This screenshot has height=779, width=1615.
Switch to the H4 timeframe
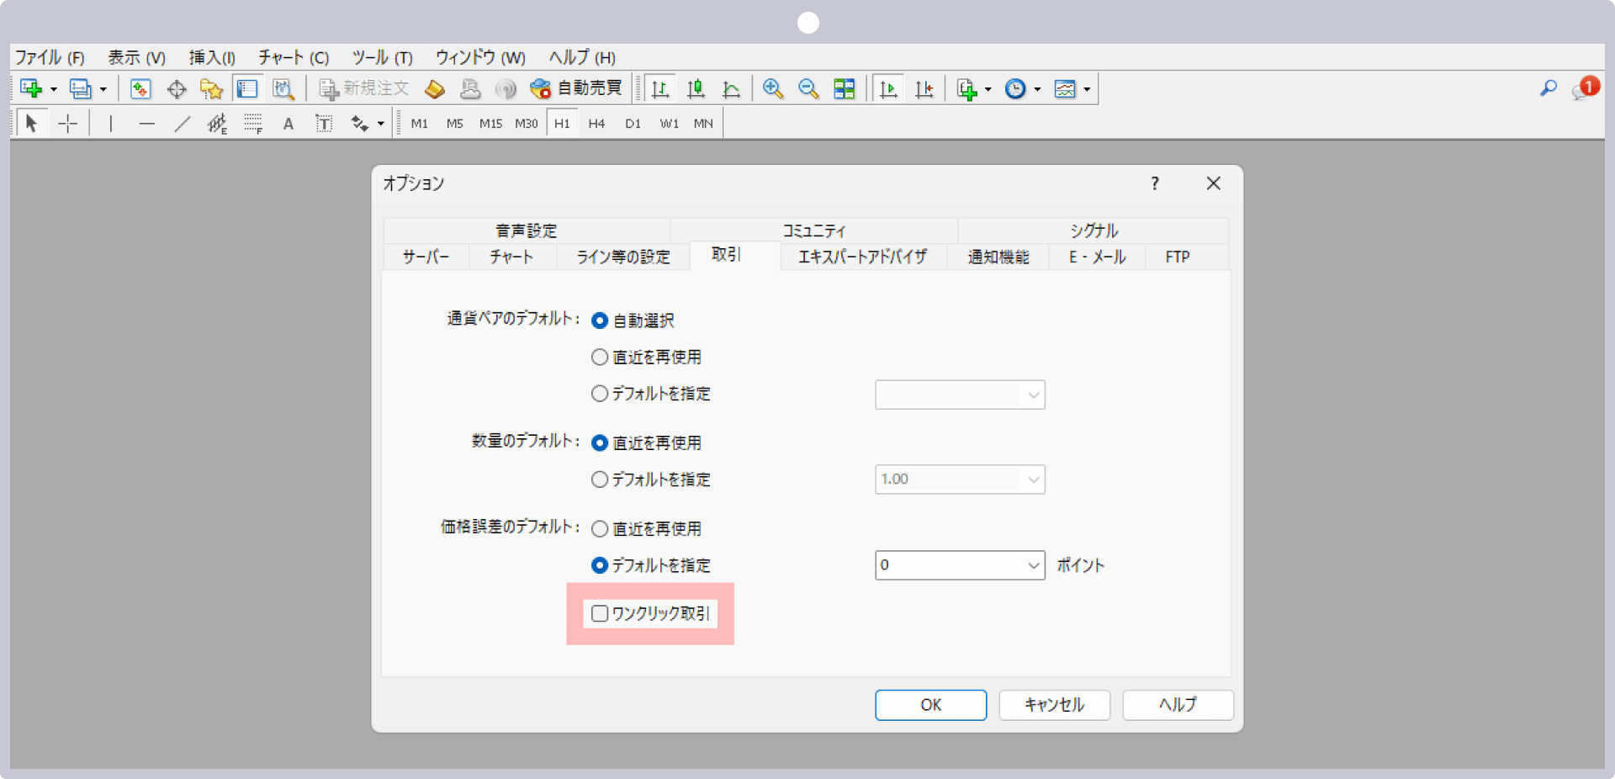596,124
